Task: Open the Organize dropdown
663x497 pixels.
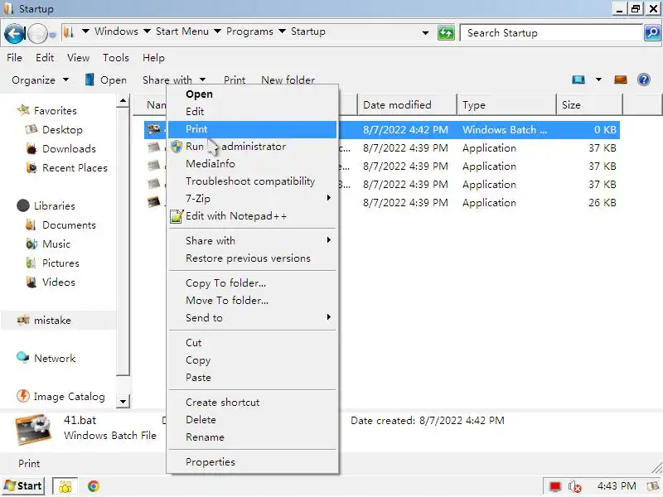Action: (x=40, y=80)
